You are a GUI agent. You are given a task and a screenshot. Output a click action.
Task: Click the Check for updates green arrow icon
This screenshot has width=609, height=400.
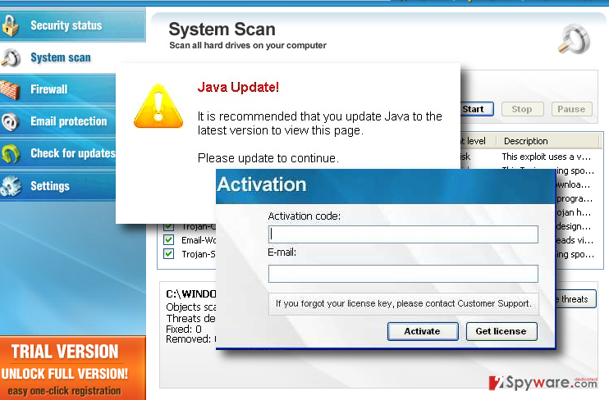point(11,153)
